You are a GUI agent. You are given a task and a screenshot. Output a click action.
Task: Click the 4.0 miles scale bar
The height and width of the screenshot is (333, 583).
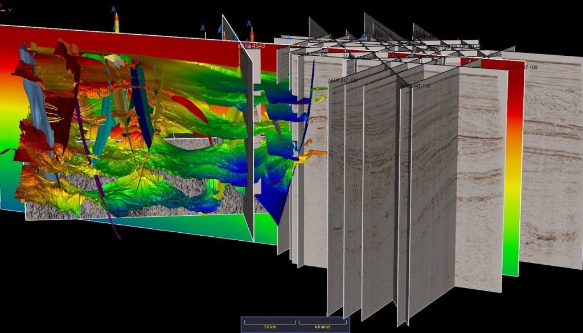pyautogui.click(x=323, y=327)
